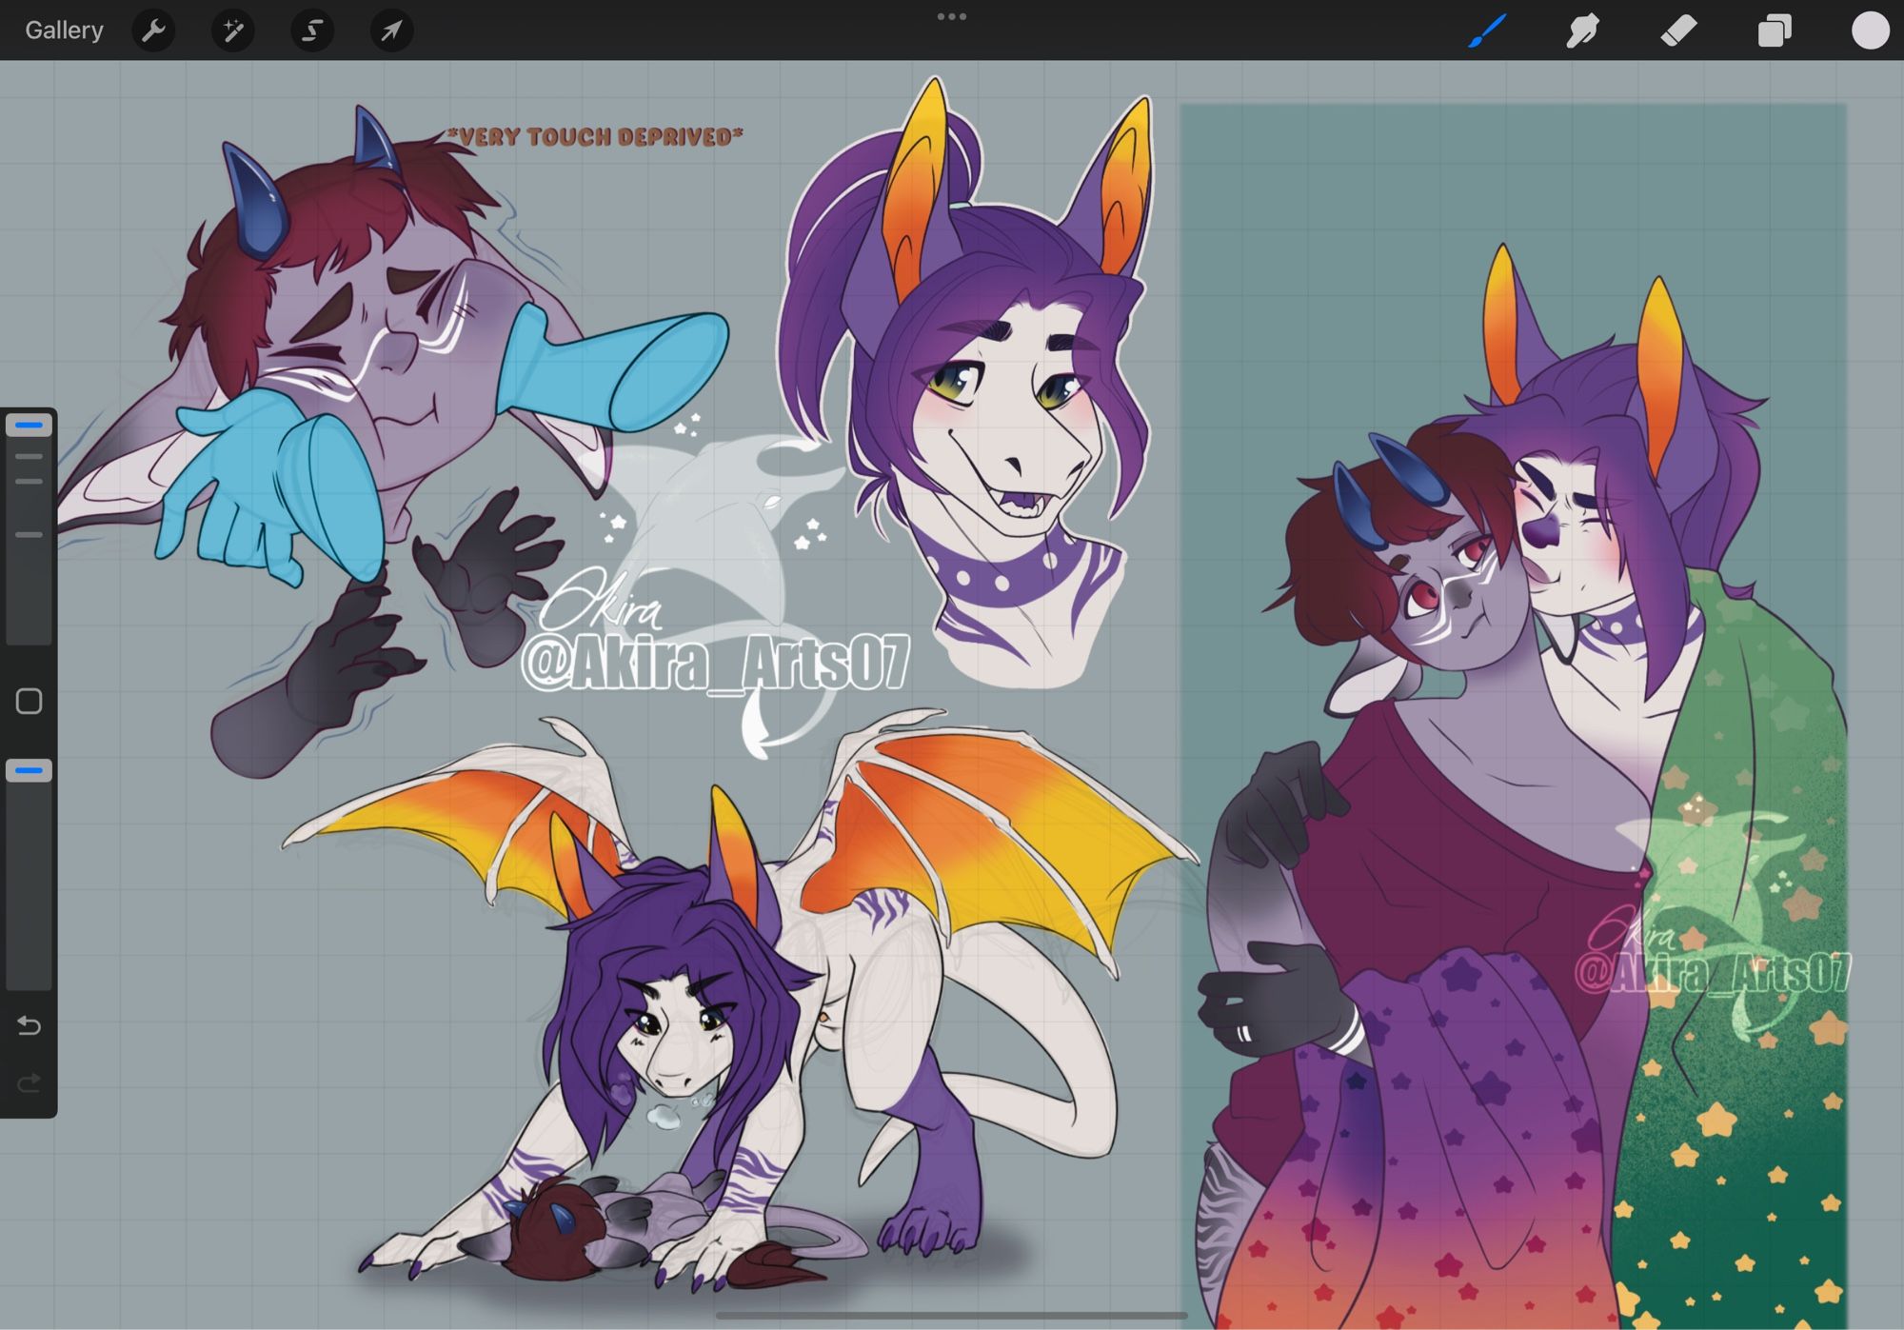
Task: Tap the redo arrow in the sidebar
Action: pos(29,1082)
